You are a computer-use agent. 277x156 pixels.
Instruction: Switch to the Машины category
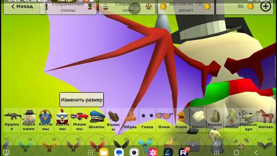[79, 120]
